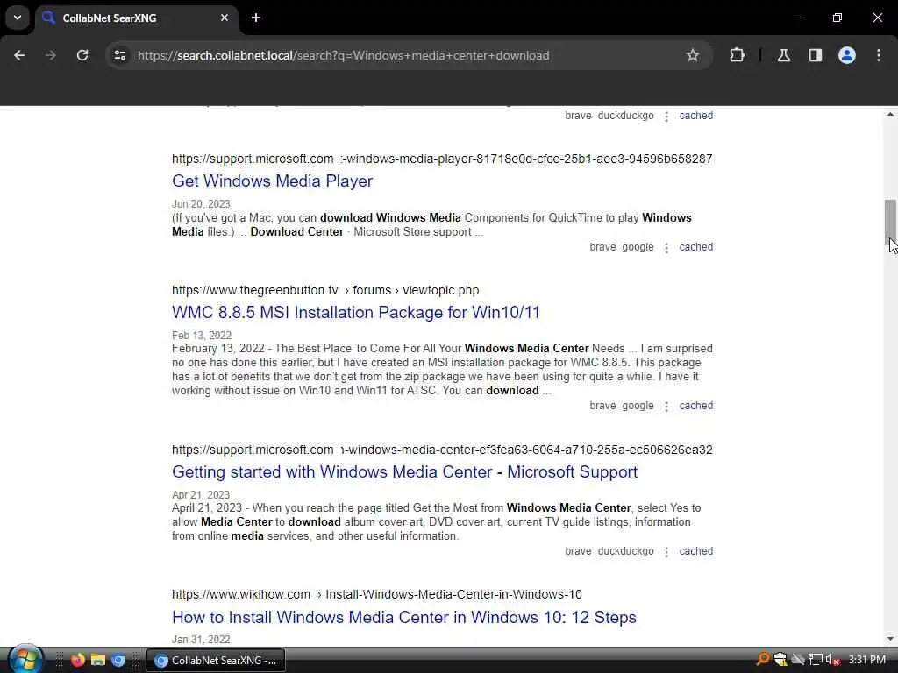
Task: Expand the tab search dropdown
Action: pyautogui.click(x=18, y=18)
